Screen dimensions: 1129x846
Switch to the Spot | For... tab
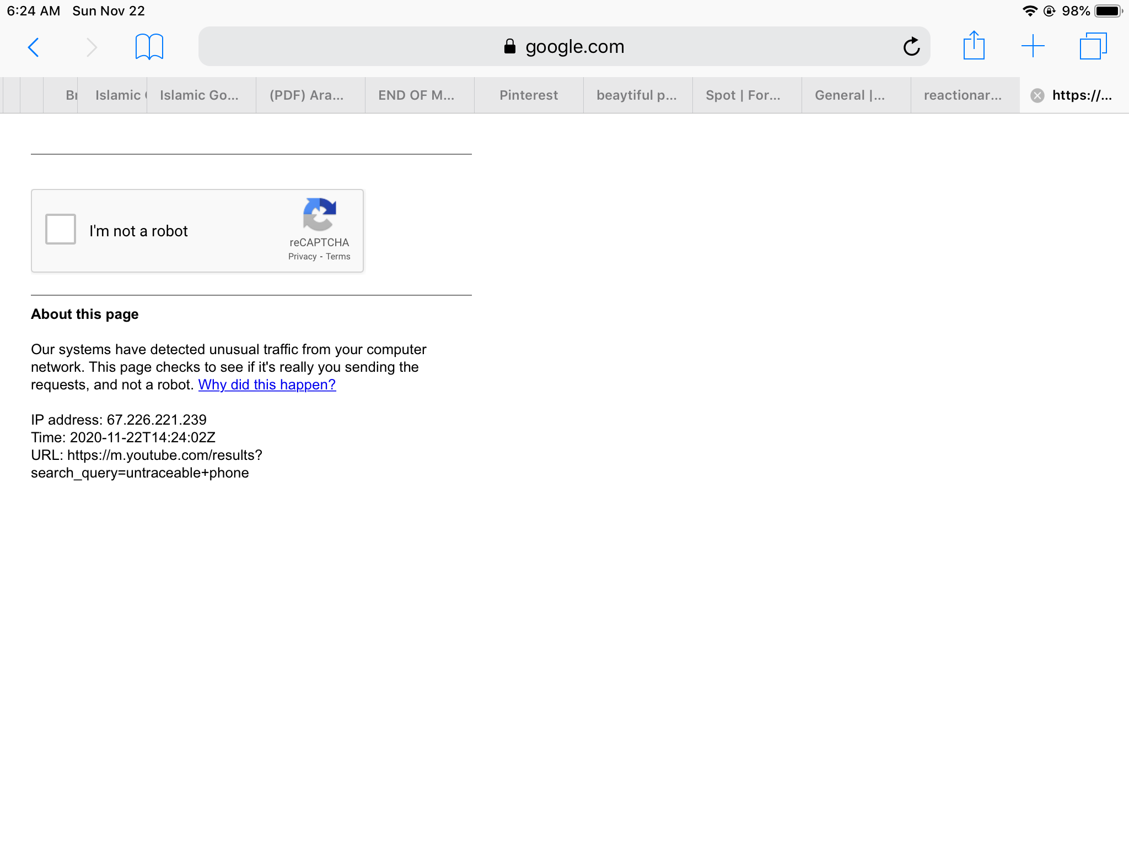747,95
